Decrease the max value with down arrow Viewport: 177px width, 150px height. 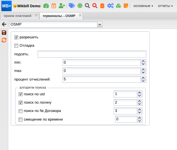[143, 72]
